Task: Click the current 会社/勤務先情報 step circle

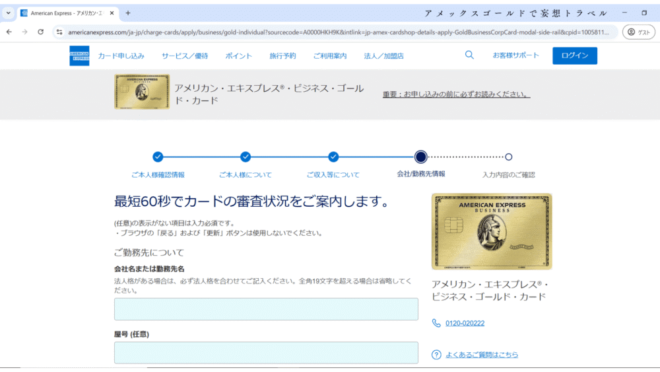Action: click(x=420, y=157)
